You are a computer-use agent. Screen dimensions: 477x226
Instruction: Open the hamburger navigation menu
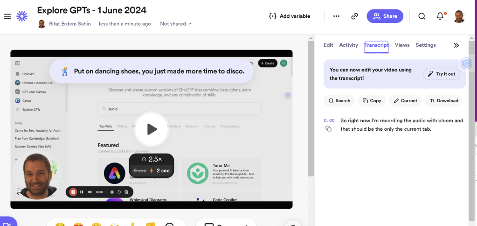pyautogui.click(x=7, y=16)
